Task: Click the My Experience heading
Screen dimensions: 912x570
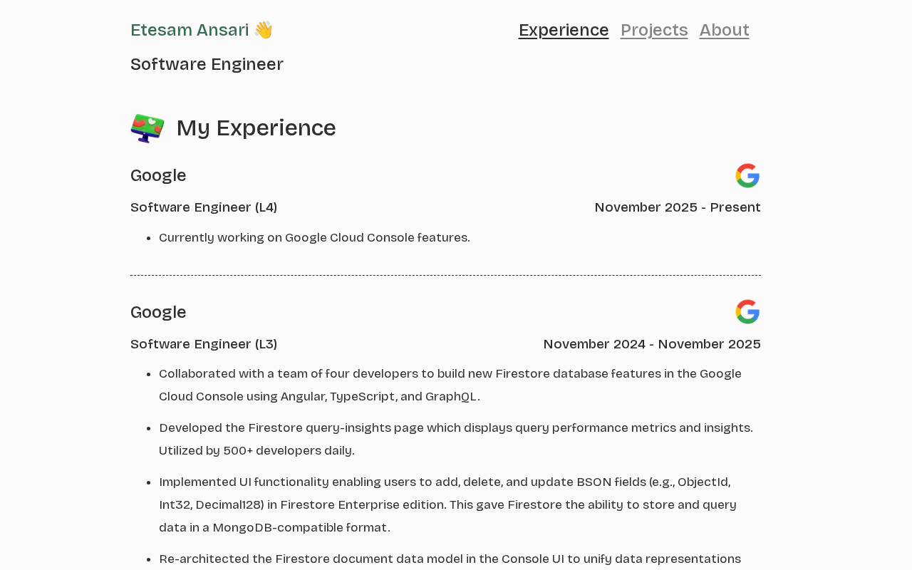Action: click(x=256, y=128)
